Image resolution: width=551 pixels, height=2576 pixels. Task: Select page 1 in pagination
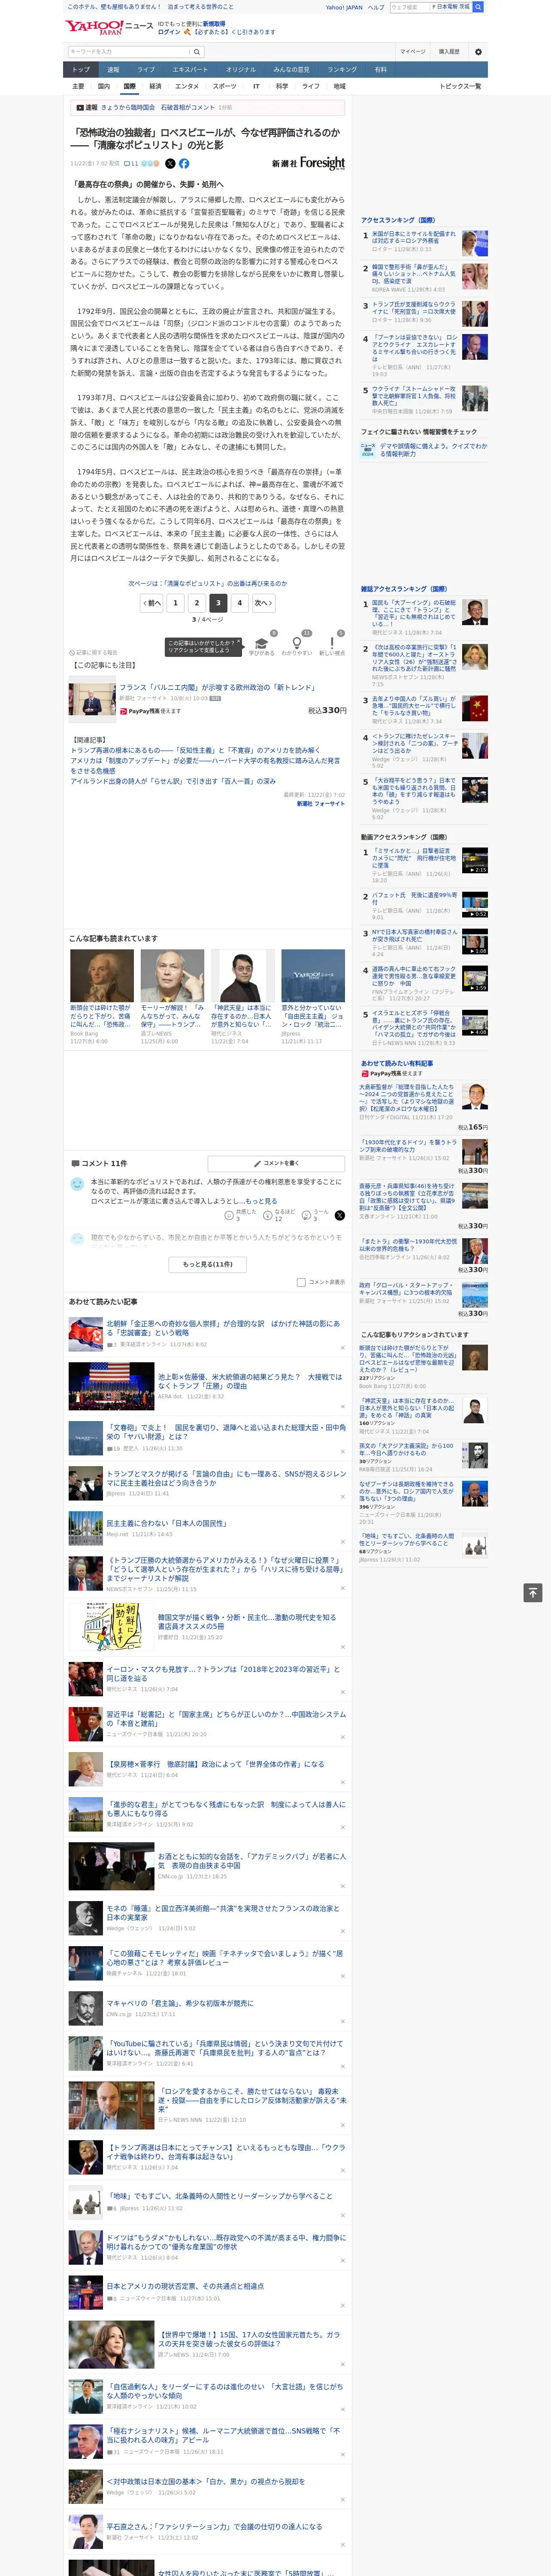pos(175,603)
